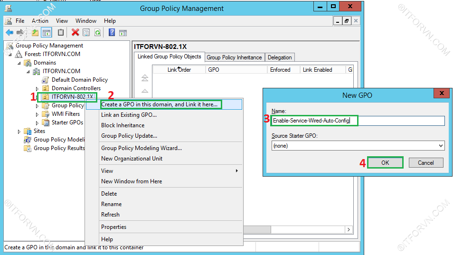This screenshot has height=255, width=453.
Task: Click the green Refresh toolbar icon
Action: 97,32
